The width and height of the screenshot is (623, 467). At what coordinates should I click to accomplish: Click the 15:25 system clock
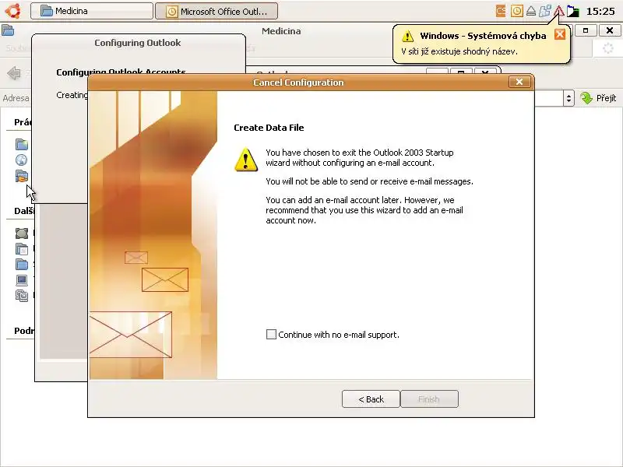click(600, 11)
